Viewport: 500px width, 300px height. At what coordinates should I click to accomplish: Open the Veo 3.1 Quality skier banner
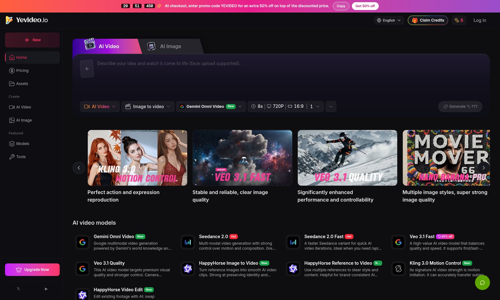pyautogui.click(x=347, y=158)
